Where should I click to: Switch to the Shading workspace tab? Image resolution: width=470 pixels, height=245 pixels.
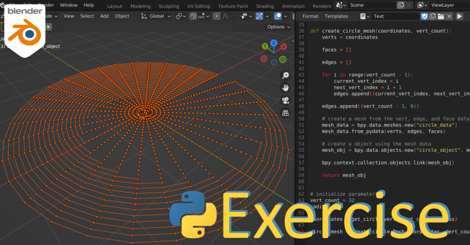[265, 6]
